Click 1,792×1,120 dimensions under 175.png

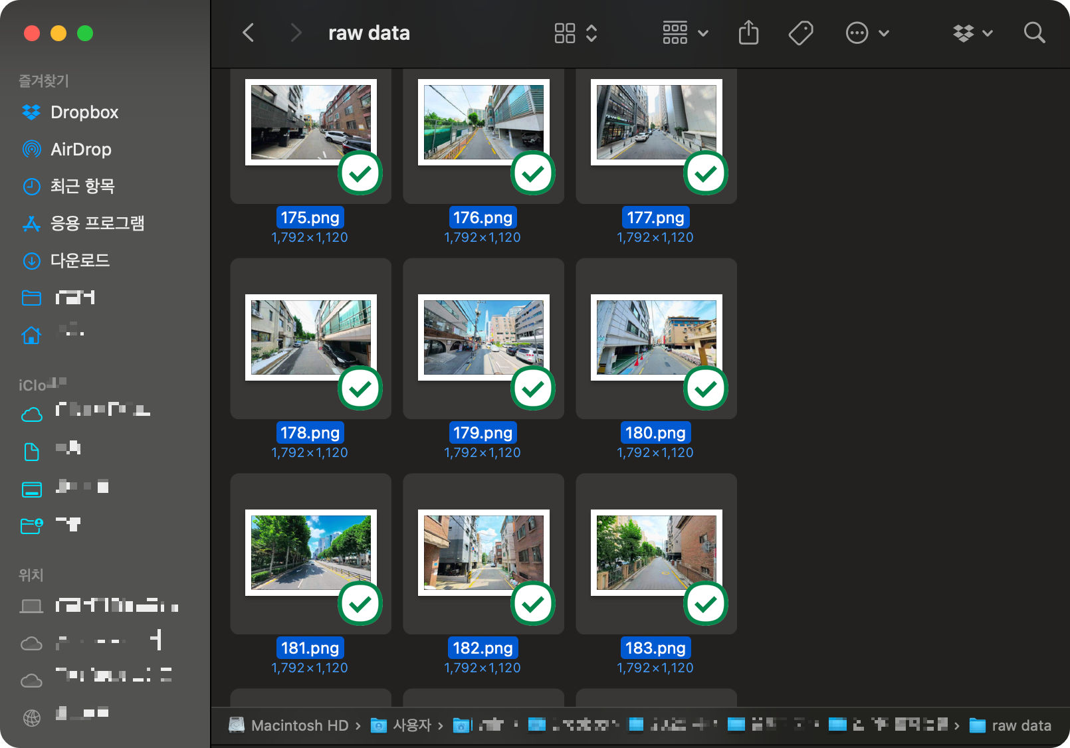click(x=310, y=237)
